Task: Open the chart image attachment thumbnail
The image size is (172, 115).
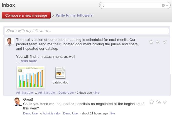Action: [x=31, y=77]
